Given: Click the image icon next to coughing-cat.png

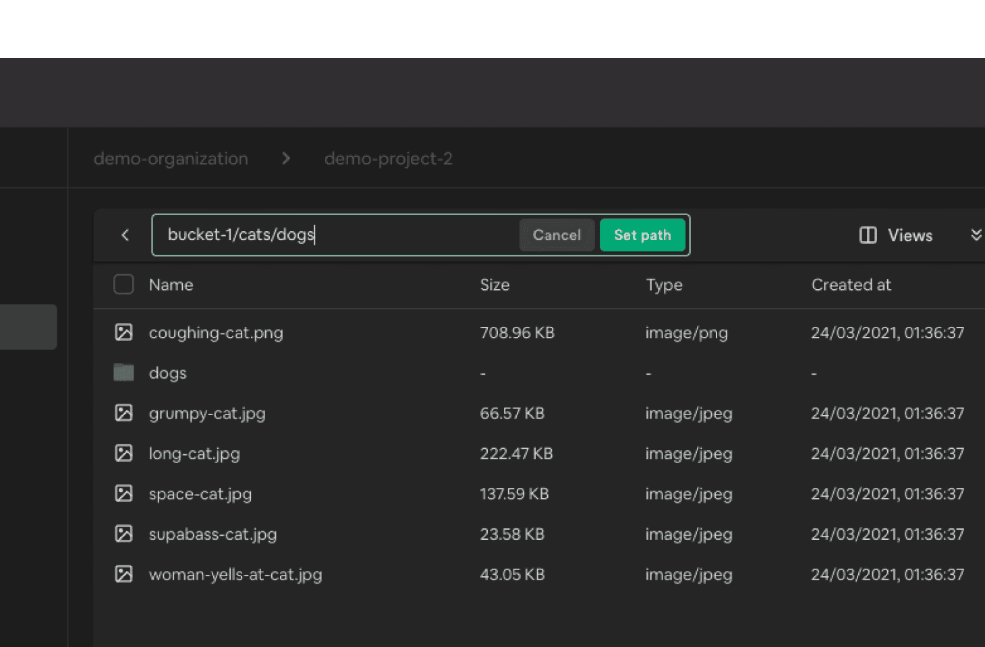Looking at the screenshot, I should (x=123, y=332).
